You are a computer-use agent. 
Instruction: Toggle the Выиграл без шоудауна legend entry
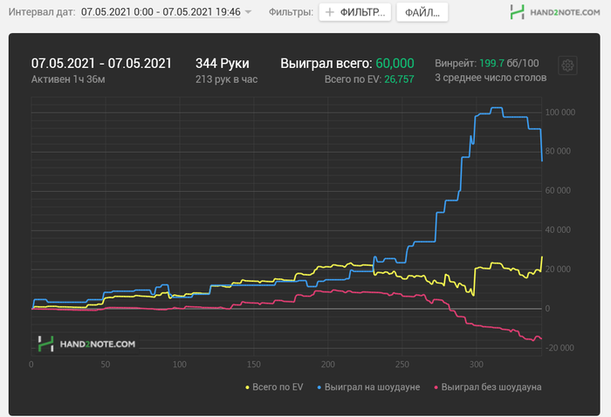click(487, 387)
